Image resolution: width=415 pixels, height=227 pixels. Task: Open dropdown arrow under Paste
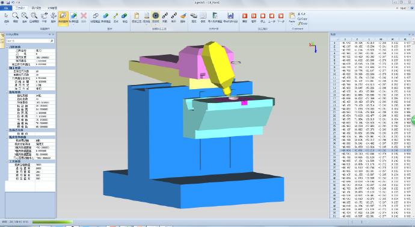[x=292, y=24]
